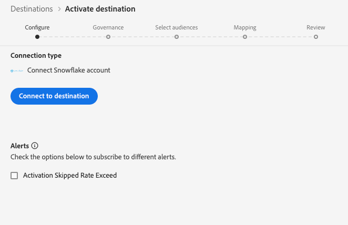Screen dimensions: 348x225
Task: Click the Configure step dot
Action: 37,37
